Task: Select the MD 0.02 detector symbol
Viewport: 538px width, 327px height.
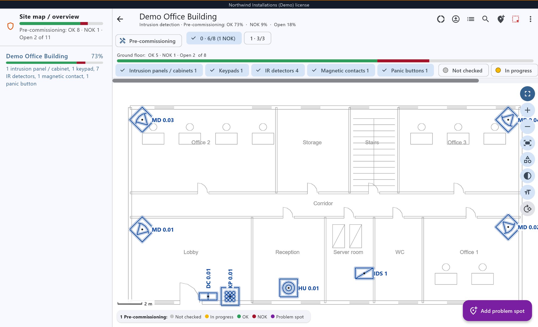Action: point(508,227)
